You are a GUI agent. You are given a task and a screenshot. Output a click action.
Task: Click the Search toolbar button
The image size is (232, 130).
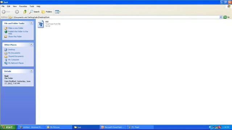[x=34, y=12]
